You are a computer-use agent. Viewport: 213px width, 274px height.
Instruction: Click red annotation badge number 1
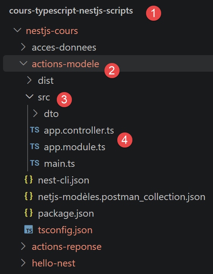(x=154, y=13)
